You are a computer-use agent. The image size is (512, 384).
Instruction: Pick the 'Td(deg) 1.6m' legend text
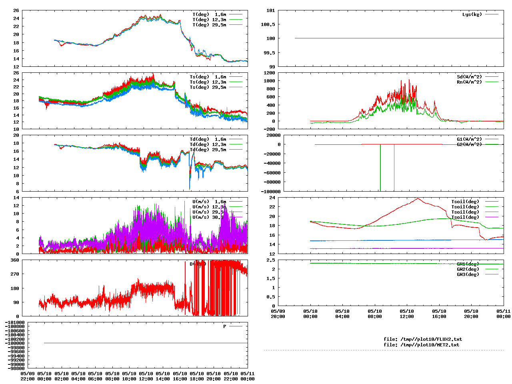[208, 139]
